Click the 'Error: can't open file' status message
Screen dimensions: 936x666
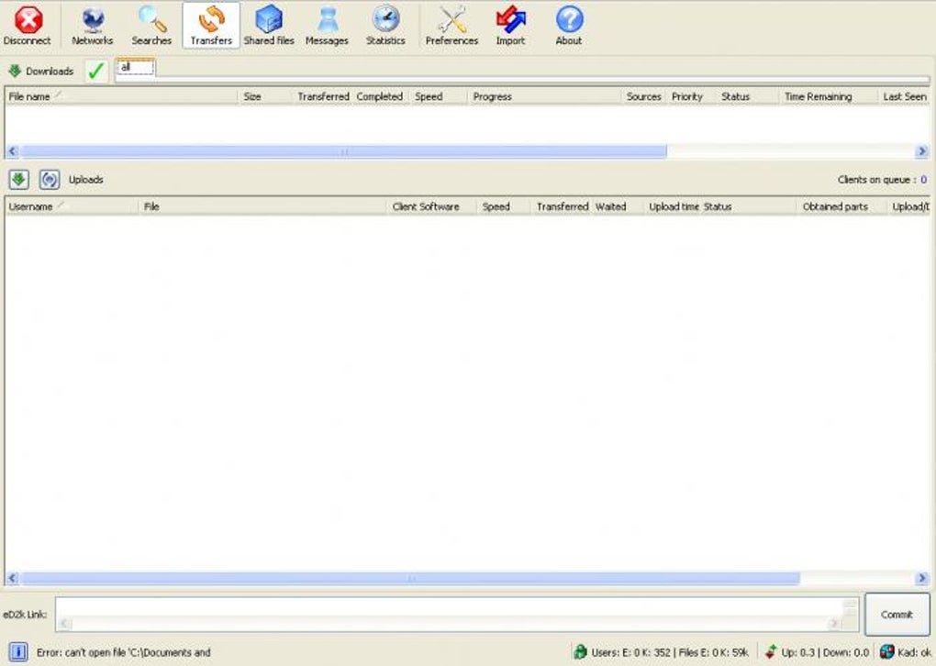pyautogui.click(x=124, y=652)
